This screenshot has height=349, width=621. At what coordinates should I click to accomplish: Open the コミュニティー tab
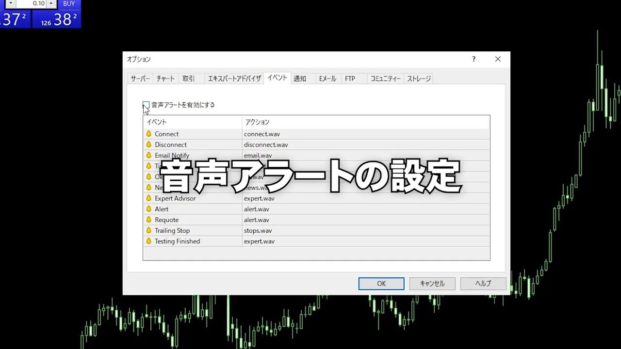pos(386,79)
